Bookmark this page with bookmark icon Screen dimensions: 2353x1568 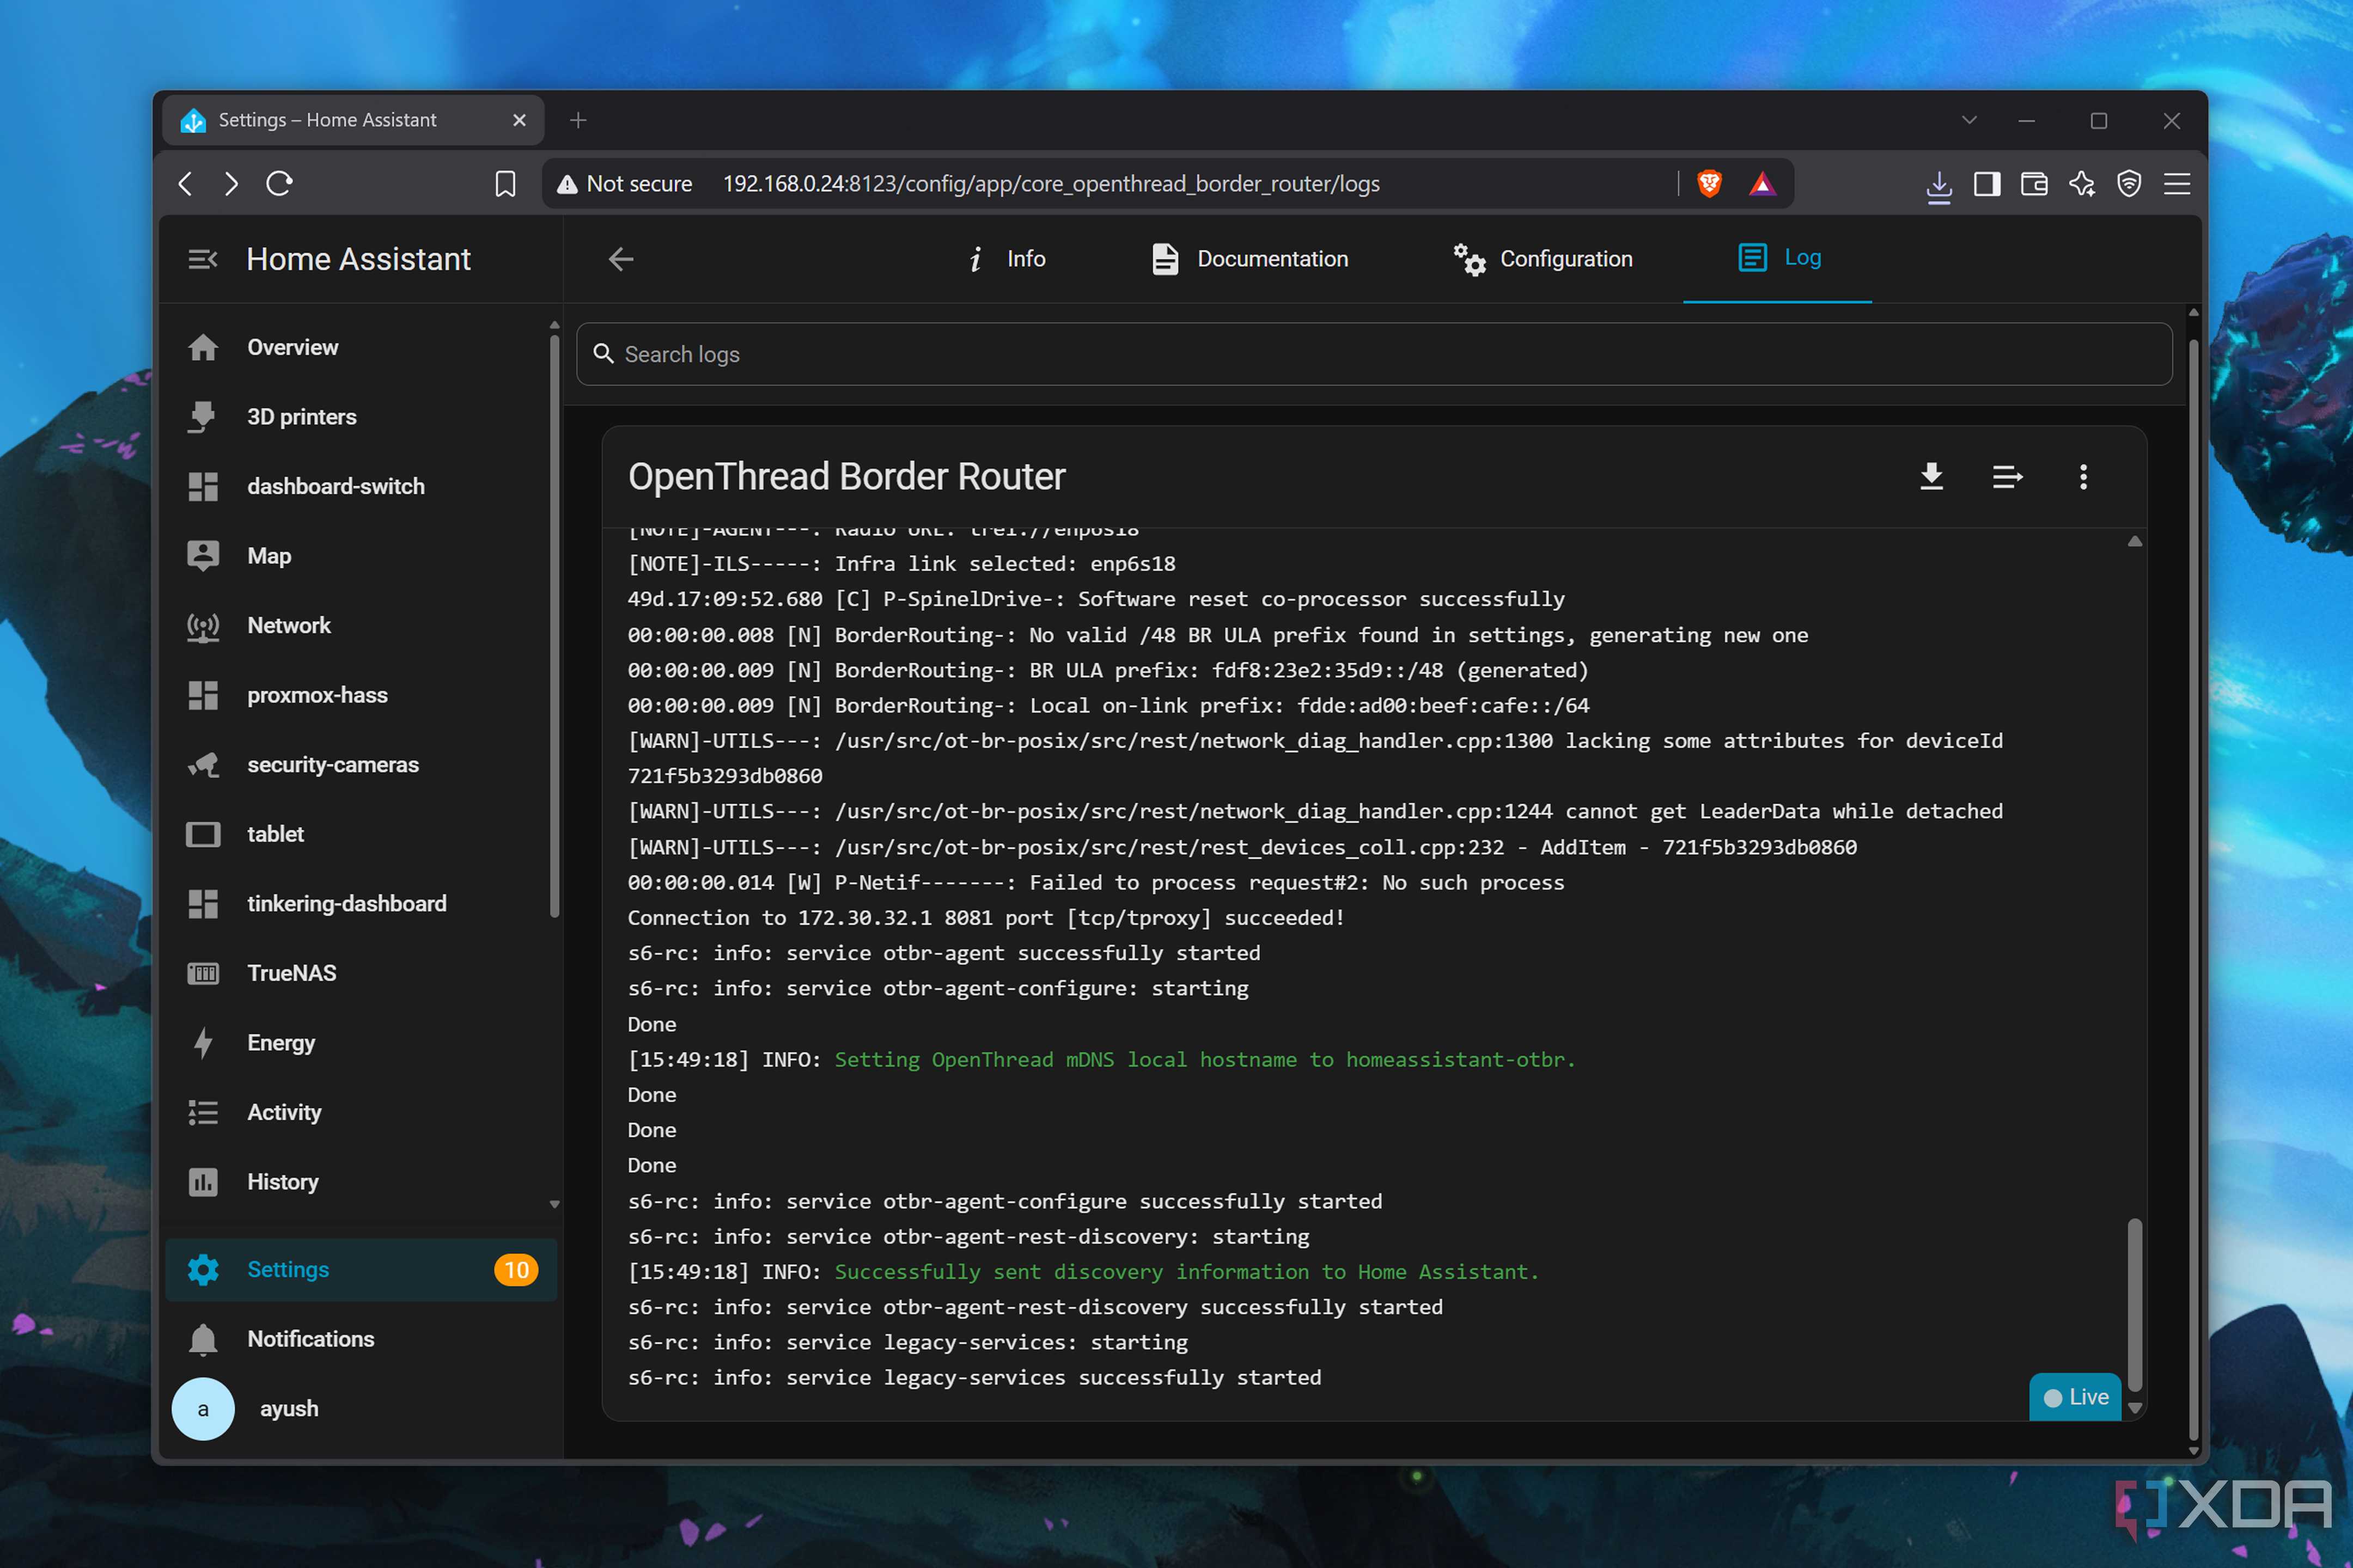click(505, 184)
